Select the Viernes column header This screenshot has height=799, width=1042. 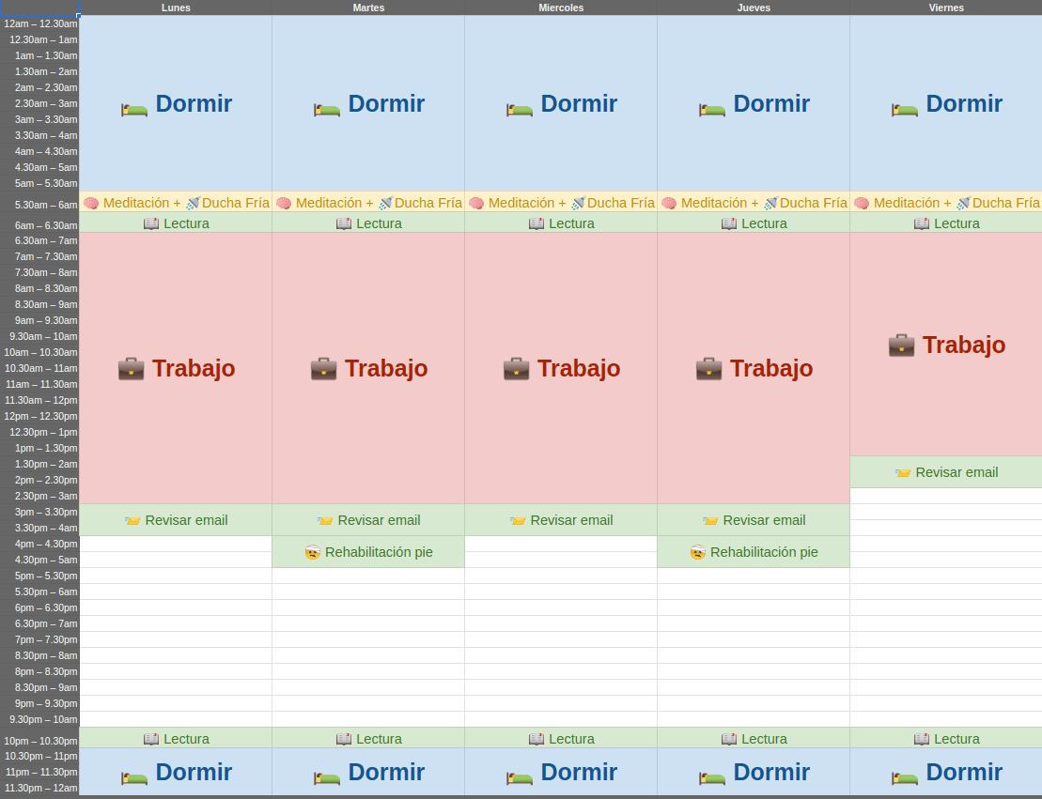tap(946, 8)
